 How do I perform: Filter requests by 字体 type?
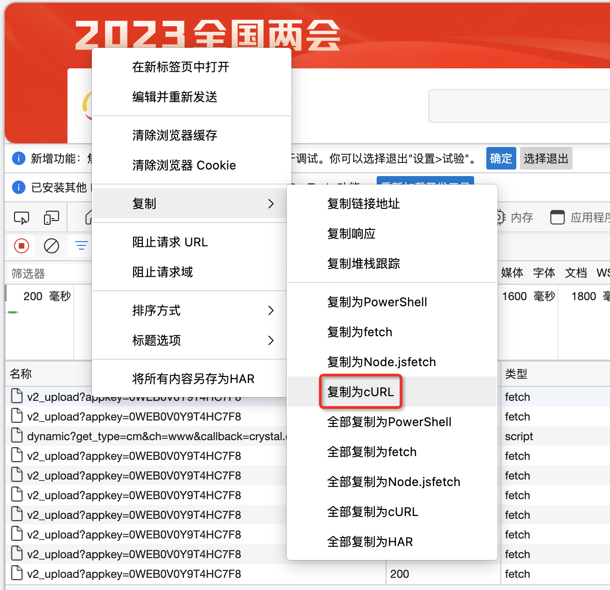click(x=544, y=273)
